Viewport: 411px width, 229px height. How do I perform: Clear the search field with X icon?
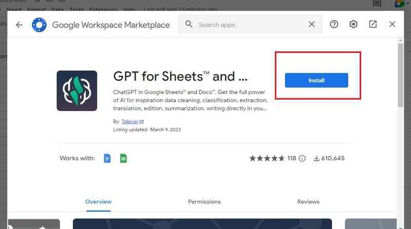[x=312, y=25]
